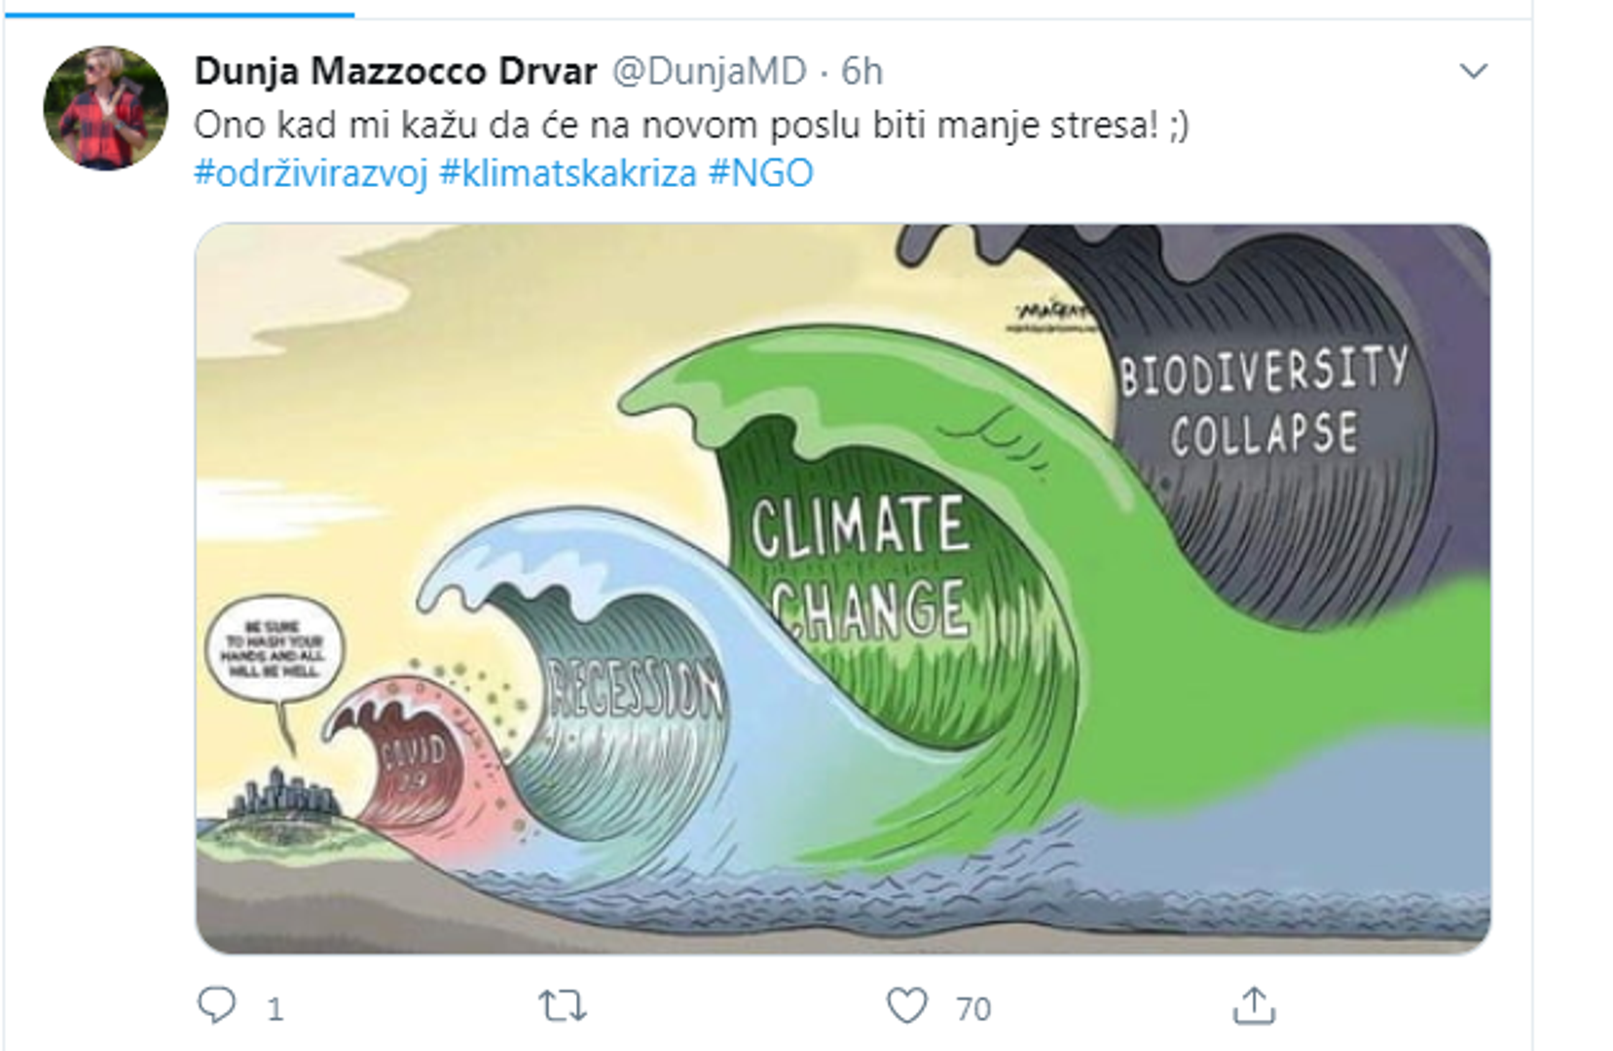Image resolution: width=1613 pixels, height=1051 pixels.
Task: Expand the tweet options chevron
Action: point(1473,71)
